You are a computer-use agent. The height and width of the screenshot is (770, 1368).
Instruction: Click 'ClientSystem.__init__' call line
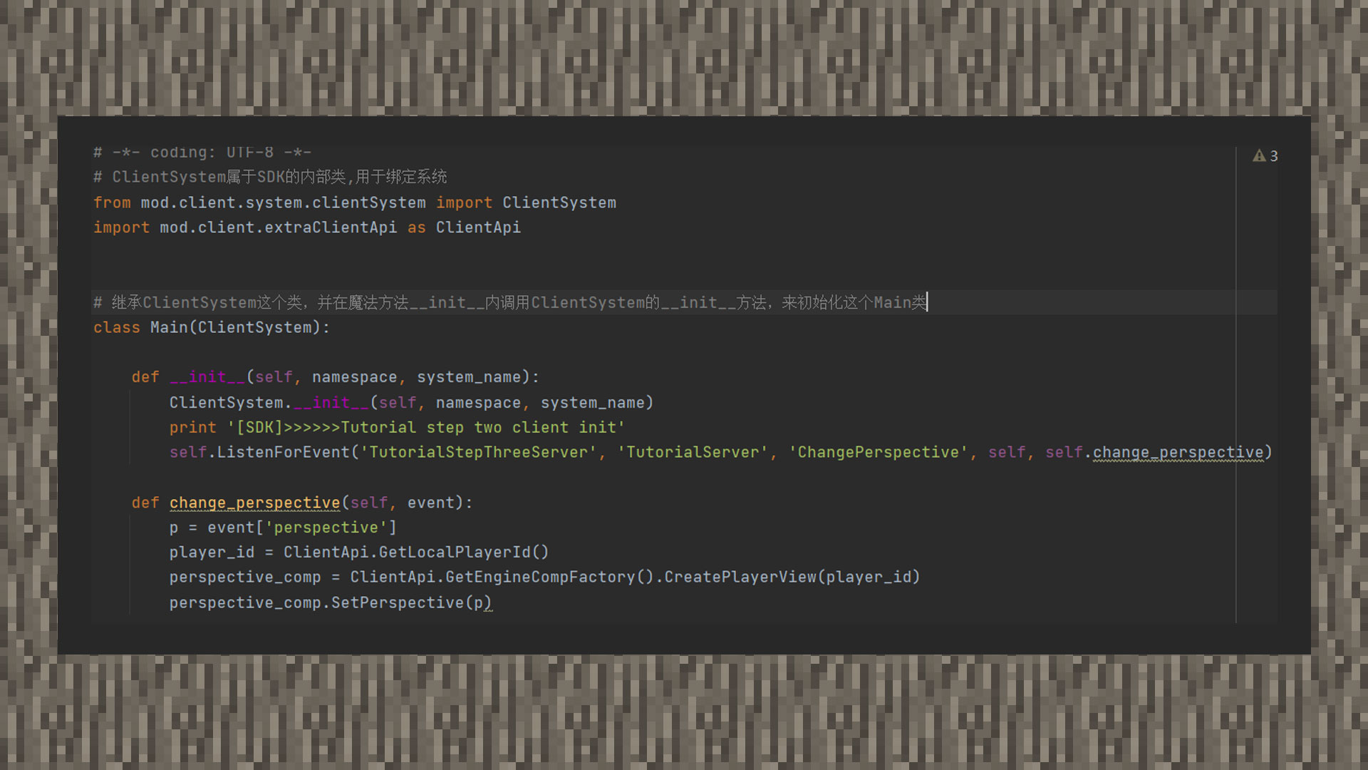pyautogui.click(x=411, y=403)
